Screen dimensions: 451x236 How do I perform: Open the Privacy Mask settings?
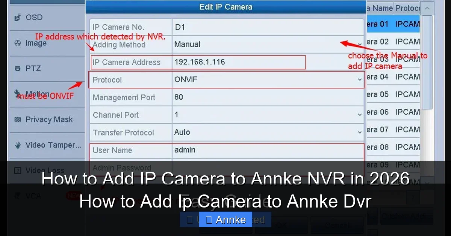[x=47, y=119]
